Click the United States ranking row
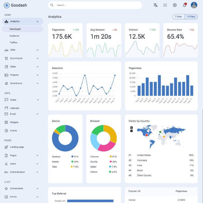Image resolution: width=203 pixels, height=203 pixels. click(x=161, y=155)
